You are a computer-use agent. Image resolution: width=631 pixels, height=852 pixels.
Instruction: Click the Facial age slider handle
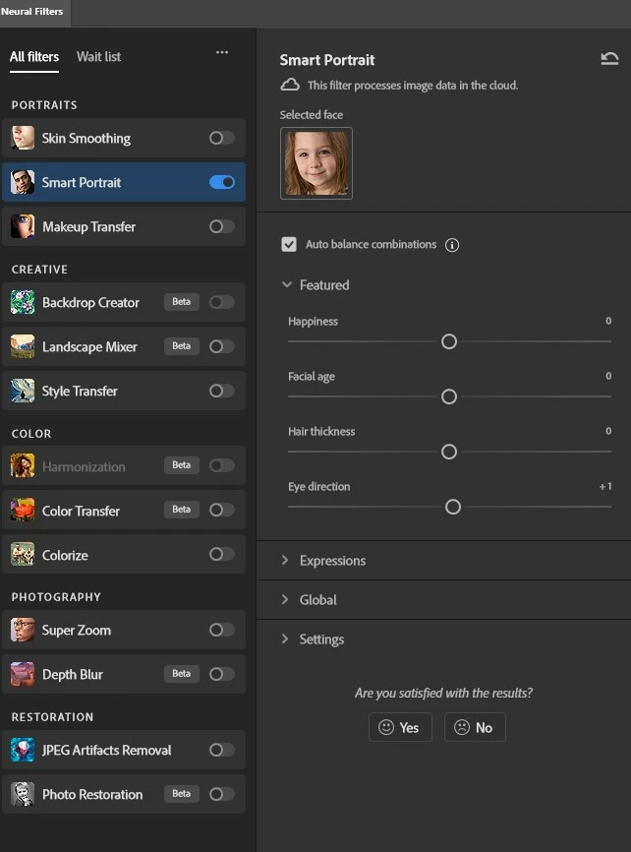(x=449, y=396)
